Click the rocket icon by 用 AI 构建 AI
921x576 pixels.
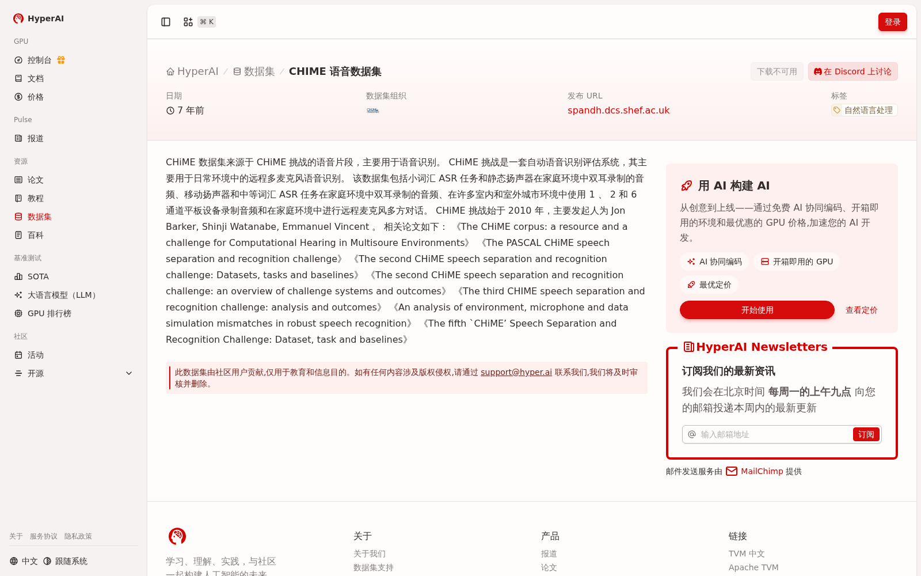(x=687, y=185)
